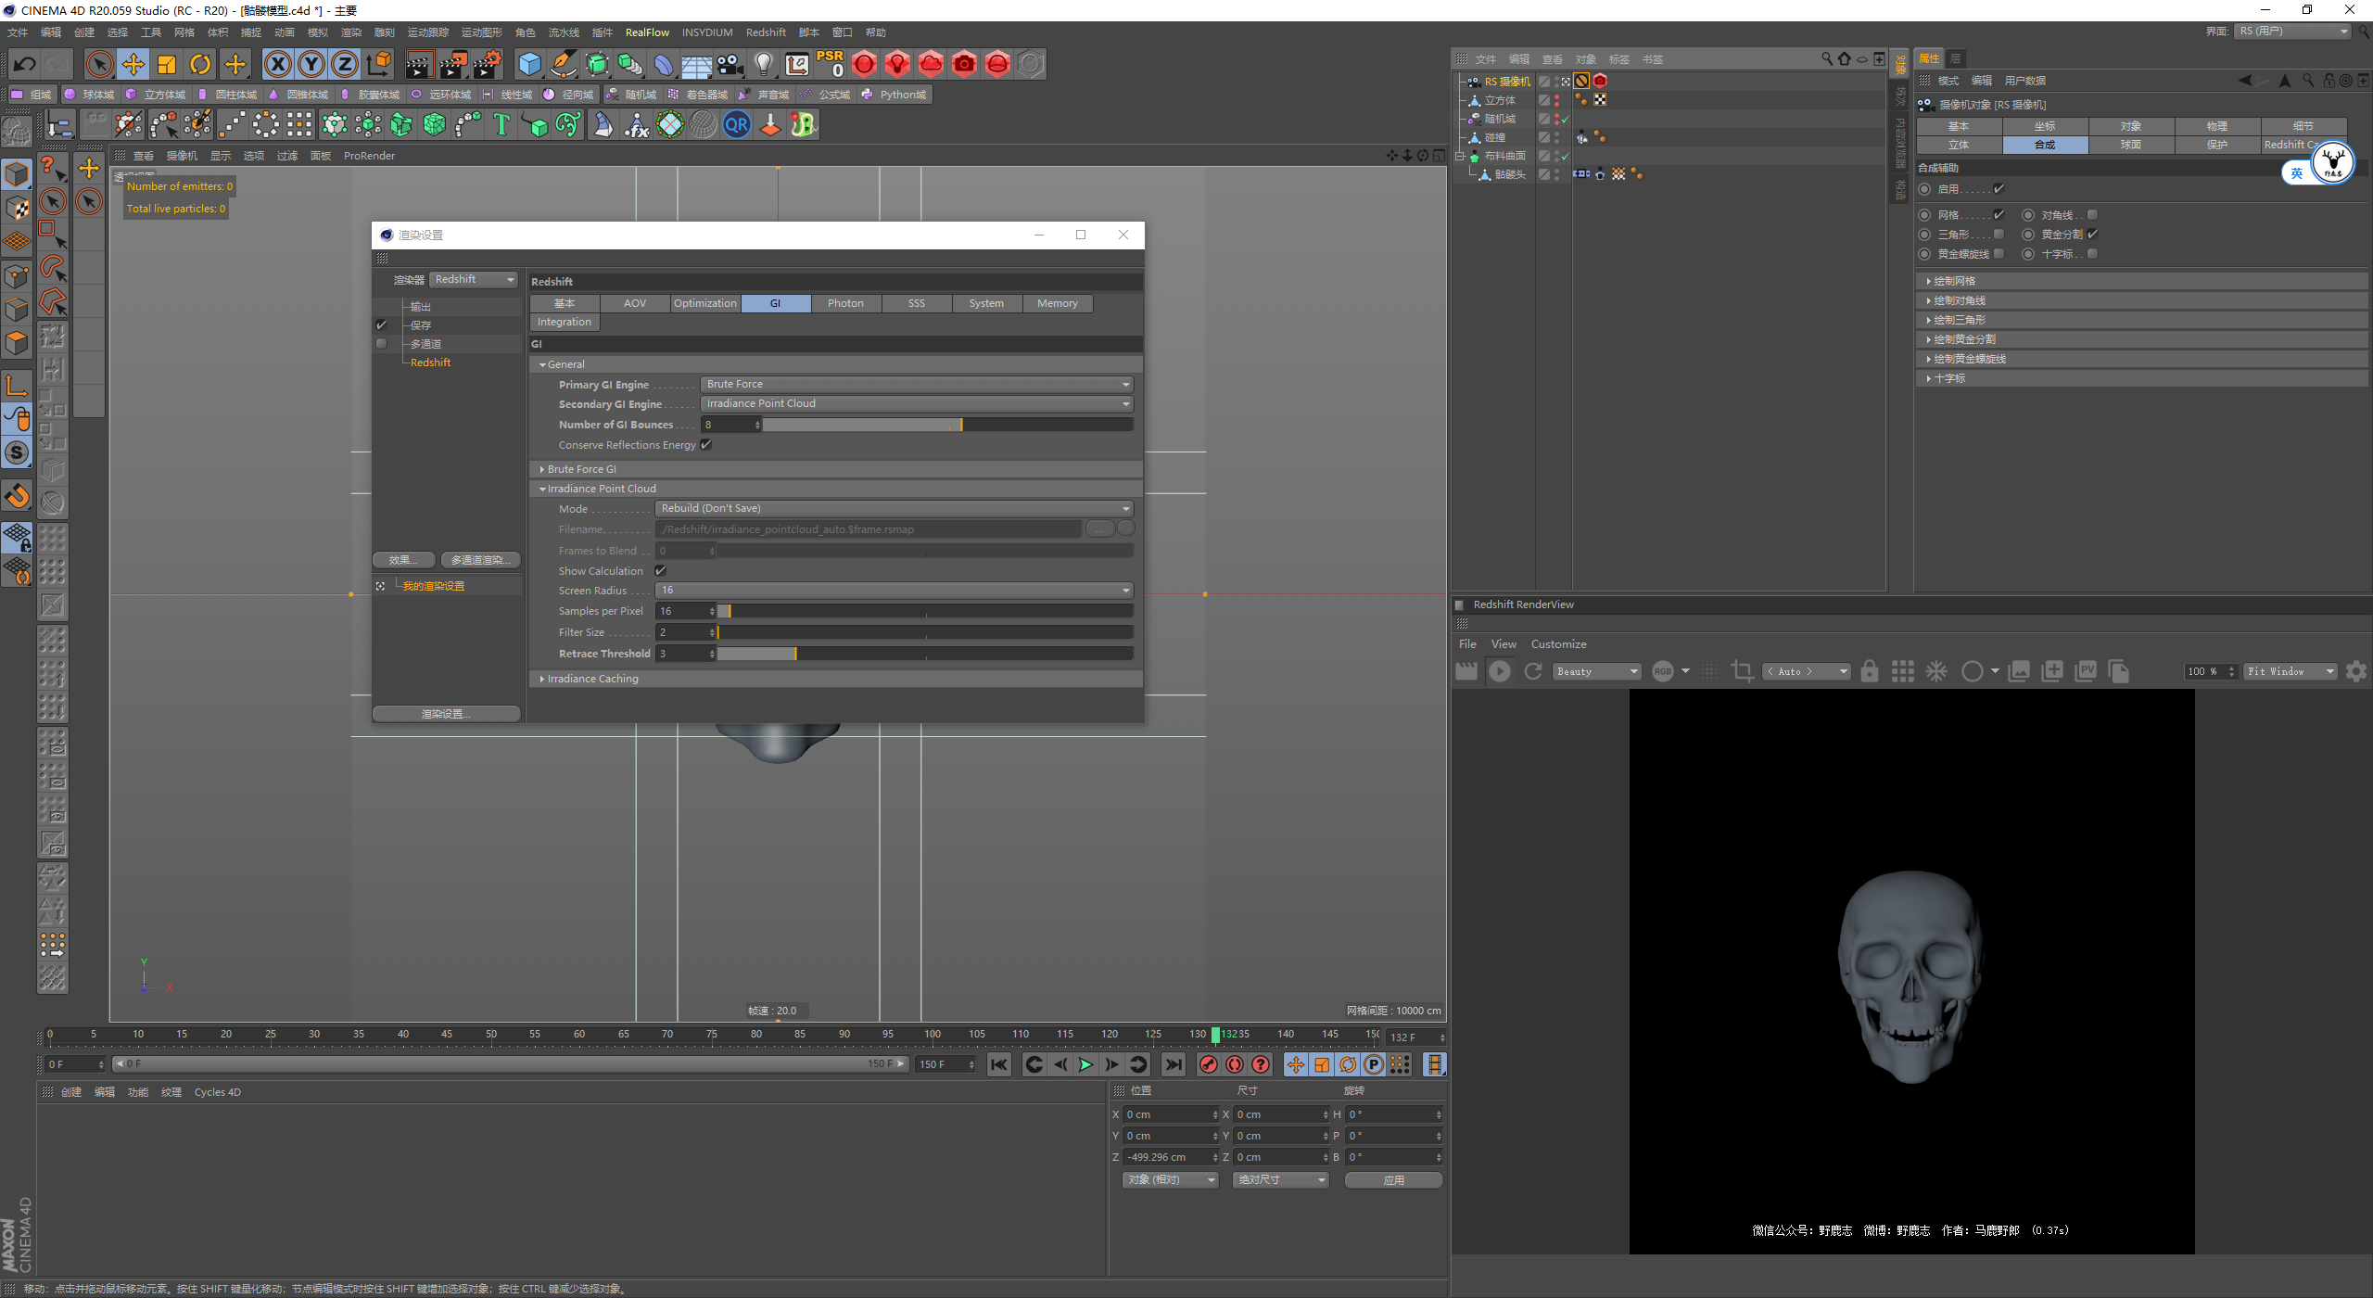Click the 效果... button

click(x=403, y=560)
